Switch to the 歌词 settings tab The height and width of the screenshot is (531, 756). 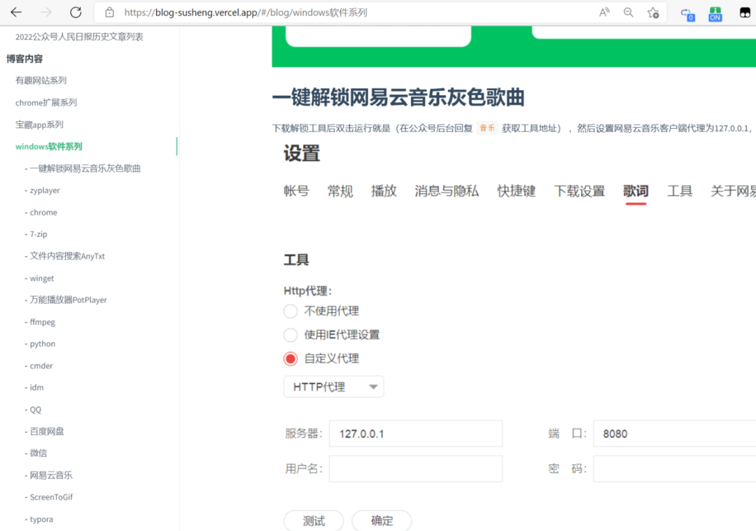pyautogui.click(x=636, y=191)
